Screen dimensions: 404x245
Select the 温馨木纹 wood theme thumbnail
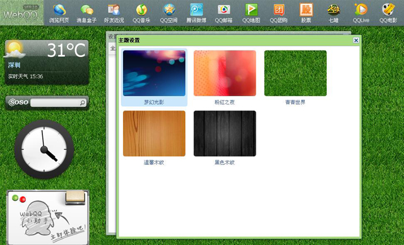coord(154,133)
